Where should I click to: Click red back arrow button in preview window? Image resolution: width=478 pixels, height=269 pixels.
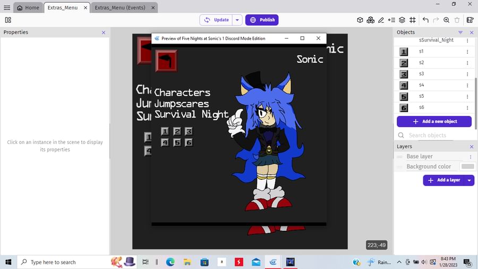[166, 61]
